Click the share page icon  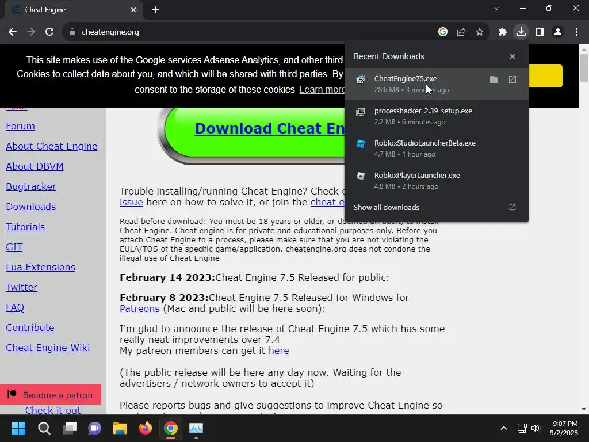[x=461, y=32]
